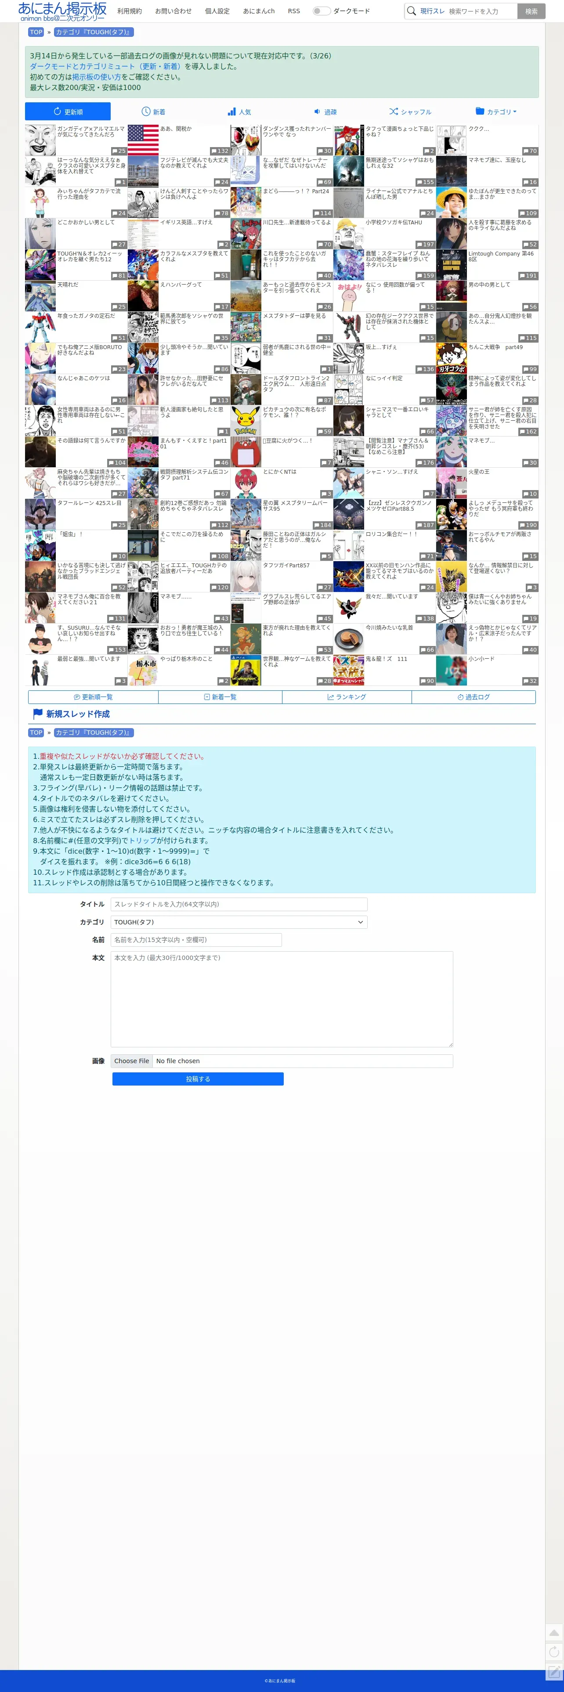Click the magnifier icon in the search box
The image size is (564, 1692).
click(412, 11)
